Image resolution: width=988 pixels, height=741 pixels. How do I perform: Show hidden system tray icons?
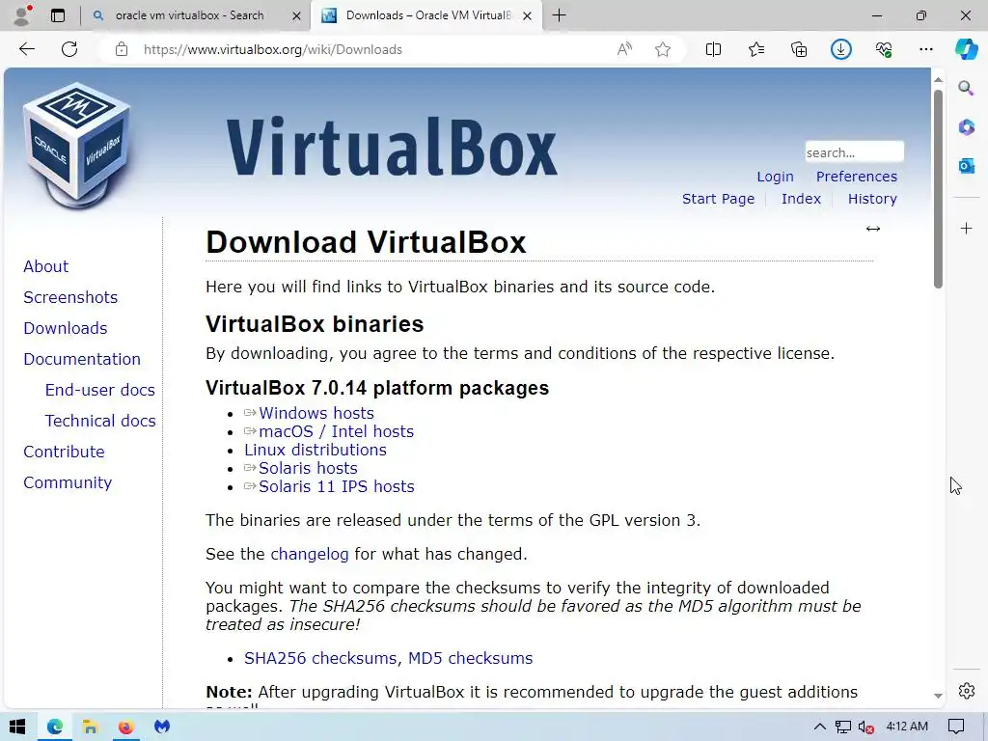click(x=820, y=727)
